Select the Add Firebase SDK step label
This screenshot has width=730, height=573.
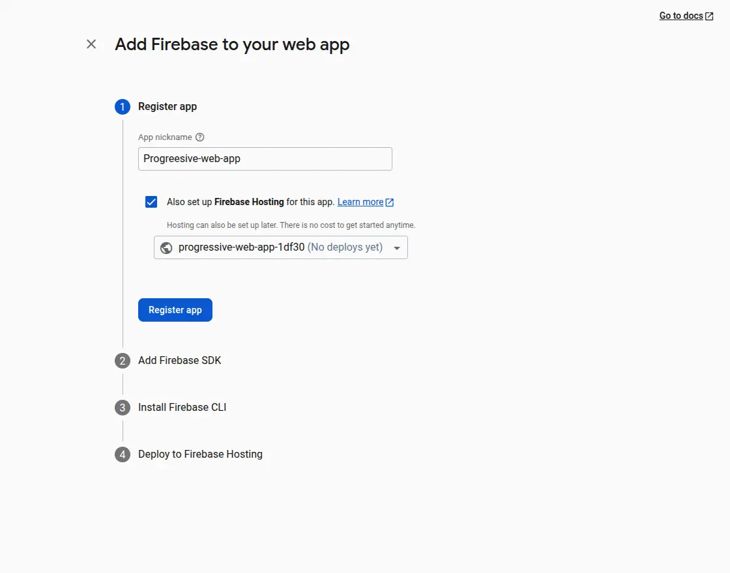(x=179, y=360)
